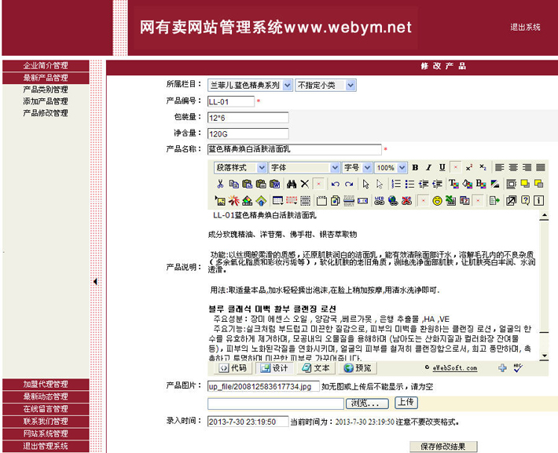The height and width of the screenshot is (453, 558).
Task: Show the editor about info icon
Action: pos(539,200)
